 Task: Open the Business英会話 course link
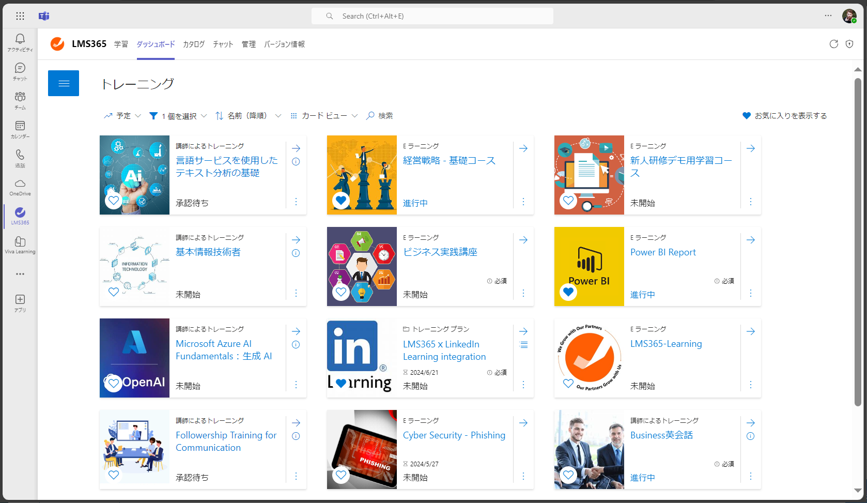click(661, 435)
